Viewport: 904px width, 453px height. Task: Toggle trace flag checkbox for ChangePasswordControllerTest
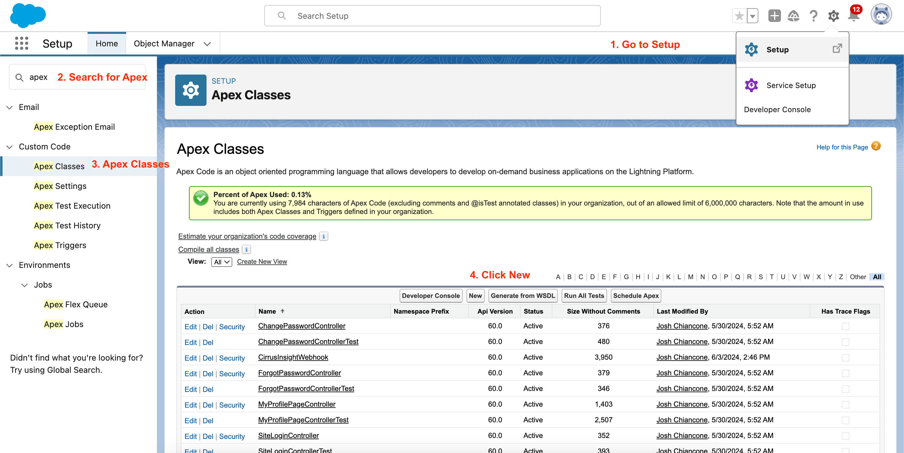[845, 342]
